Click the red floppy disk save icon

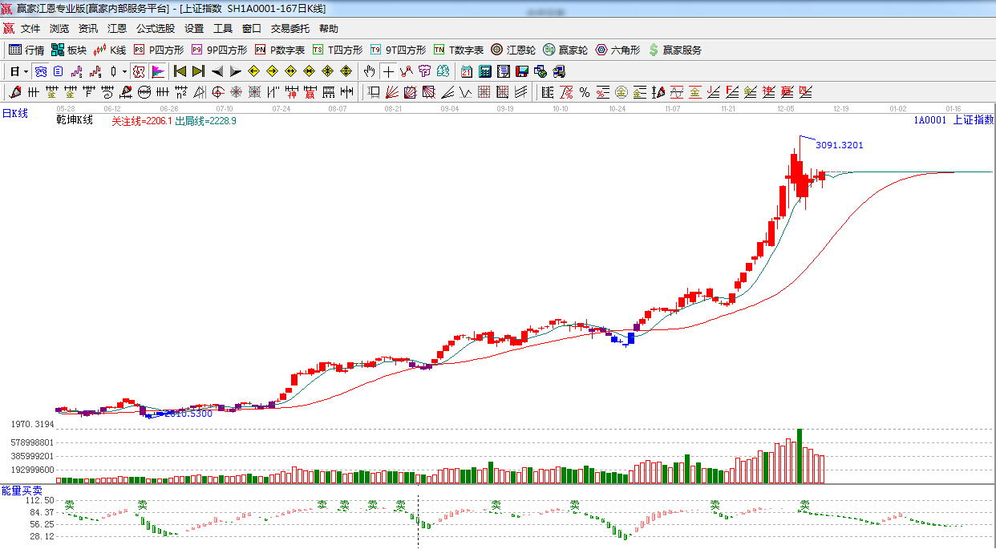(521, 71)
